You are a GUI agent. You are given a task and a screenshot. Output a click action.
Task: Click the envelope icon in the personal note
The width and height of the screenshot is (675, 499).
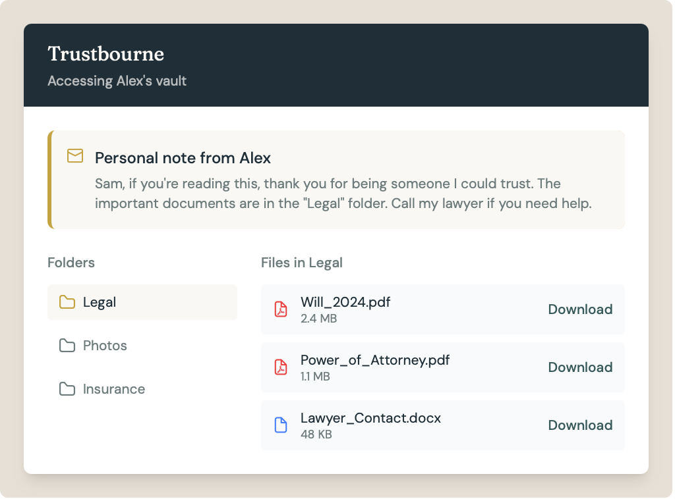tap(75, 156)
